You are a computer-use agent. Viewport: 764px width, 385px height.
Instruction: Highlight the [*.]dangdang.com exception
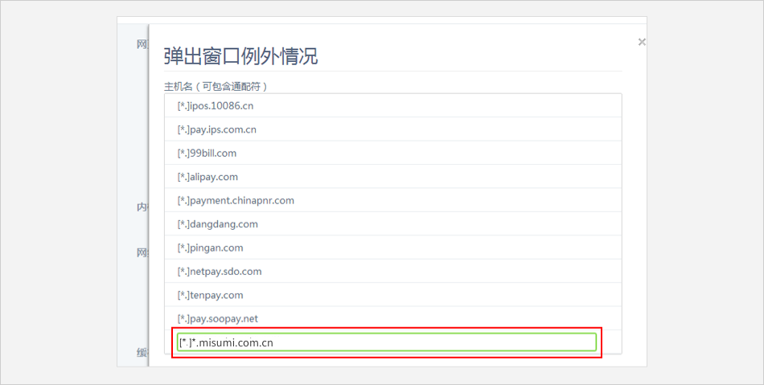coord(217,224)
